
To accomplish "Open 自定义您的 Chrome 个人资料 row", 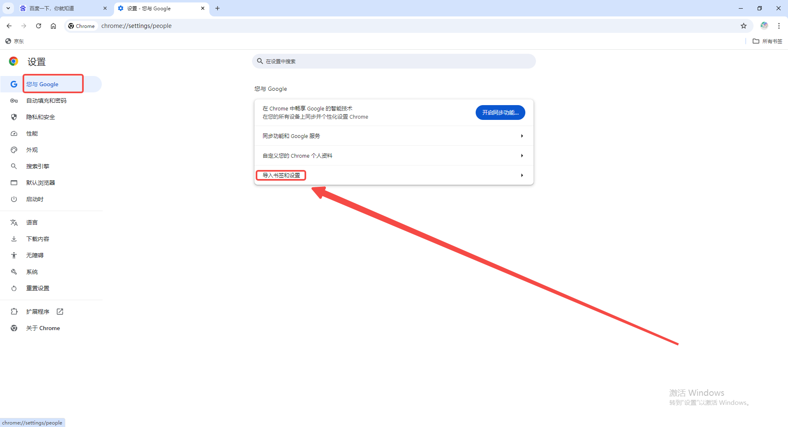I will click(x=394, y=156).
